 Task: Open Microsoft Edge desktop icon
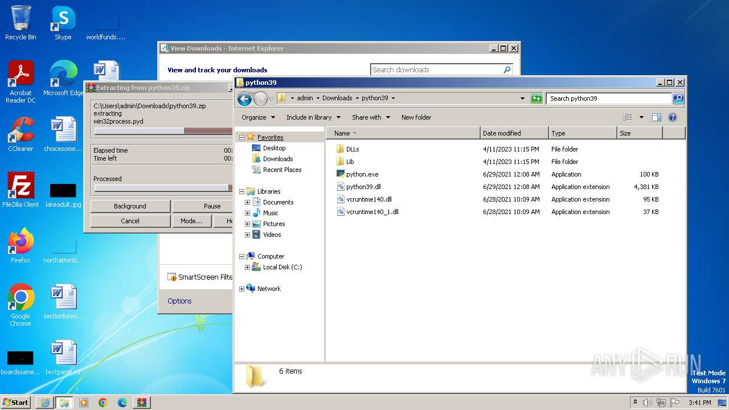(x=63, y=78)
